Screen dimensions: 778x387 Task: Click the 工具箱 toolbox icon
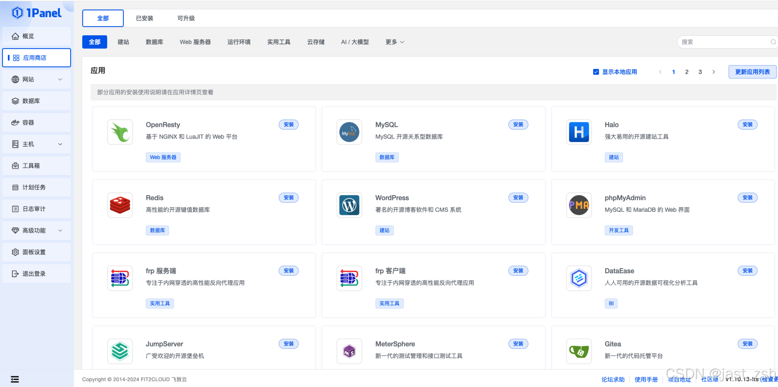pyautogui.click(x=15, y=166)
